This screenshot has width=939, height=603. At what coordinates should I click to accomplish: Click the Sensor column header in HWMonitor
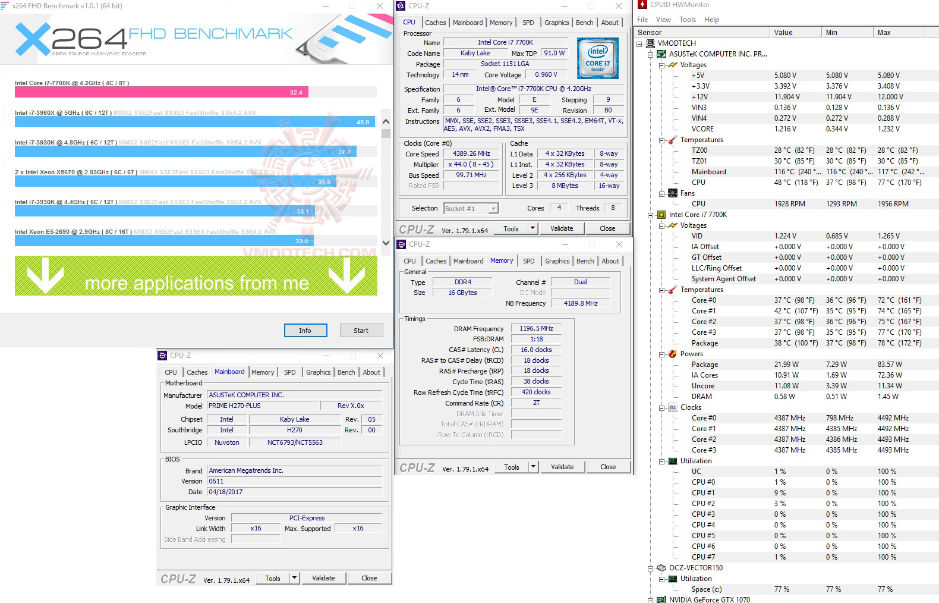(x=702, y=33)
